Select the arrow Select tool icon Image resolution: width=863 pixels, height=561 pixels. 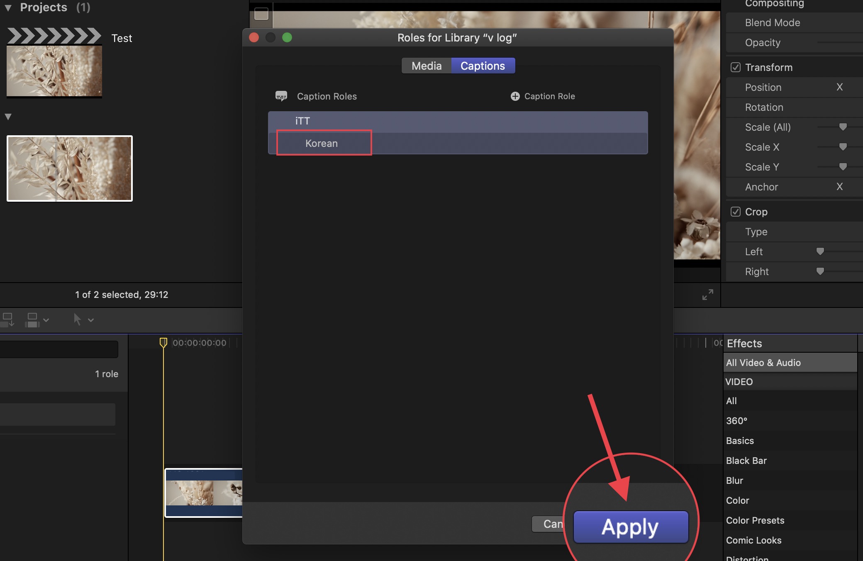(77, 320)
